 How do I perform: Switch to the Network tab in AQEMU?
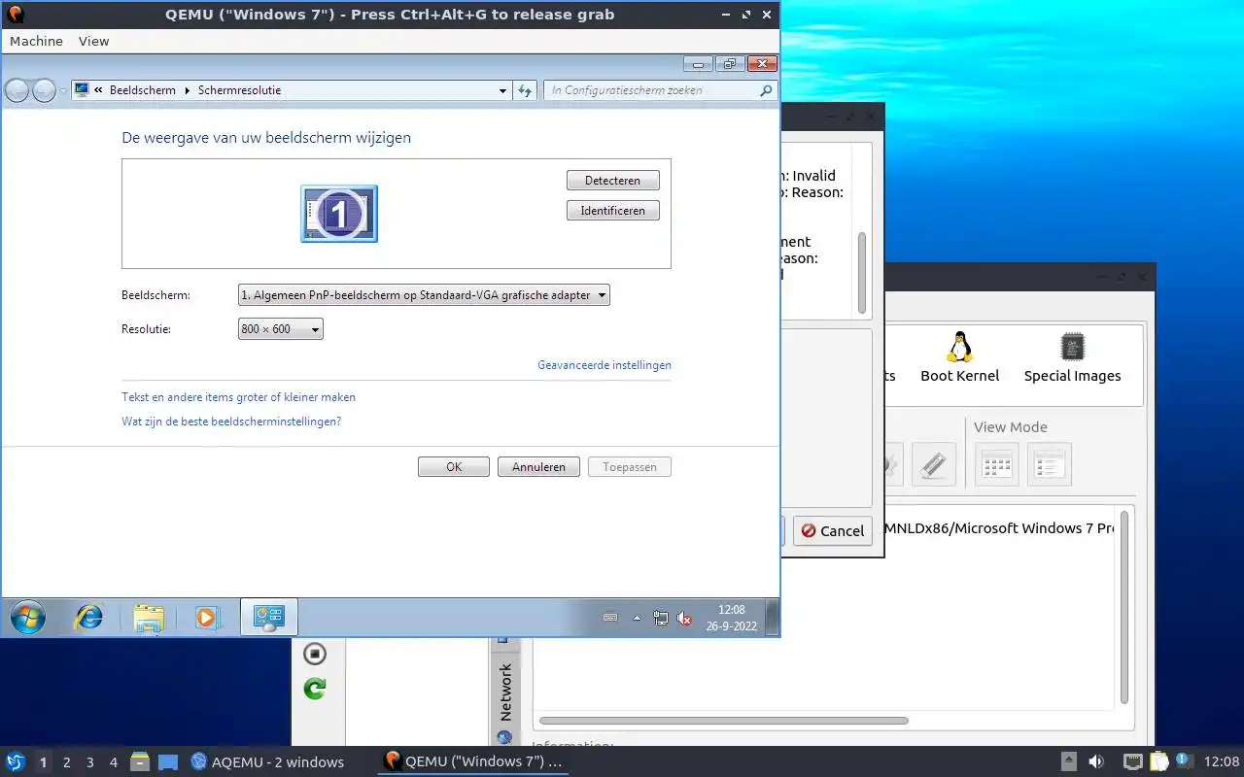[x=504, y=691]
